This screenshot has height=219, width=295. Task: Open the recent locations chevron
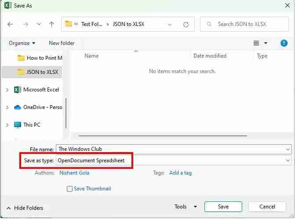pos(39,24)
